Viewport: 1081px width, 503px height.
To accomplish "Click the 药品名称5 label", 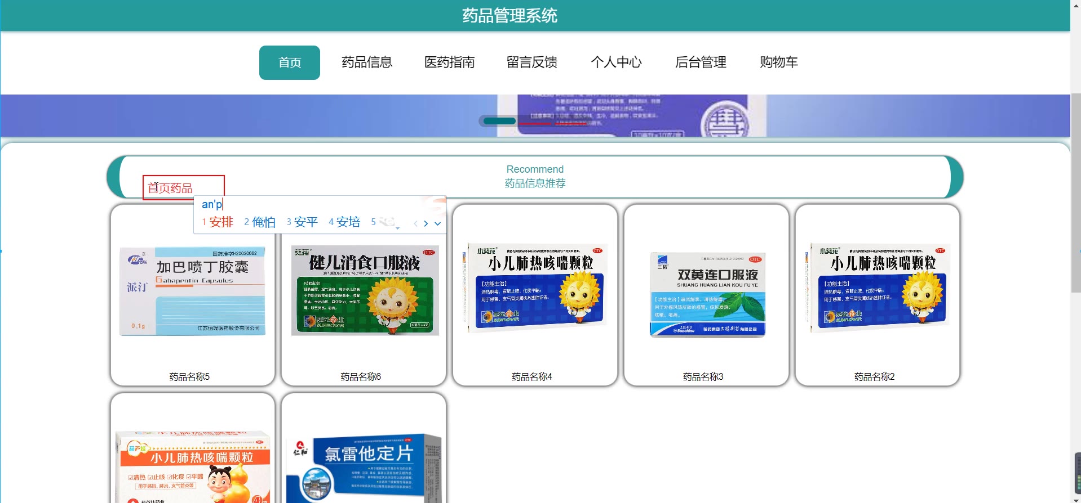I will [189, 376].
